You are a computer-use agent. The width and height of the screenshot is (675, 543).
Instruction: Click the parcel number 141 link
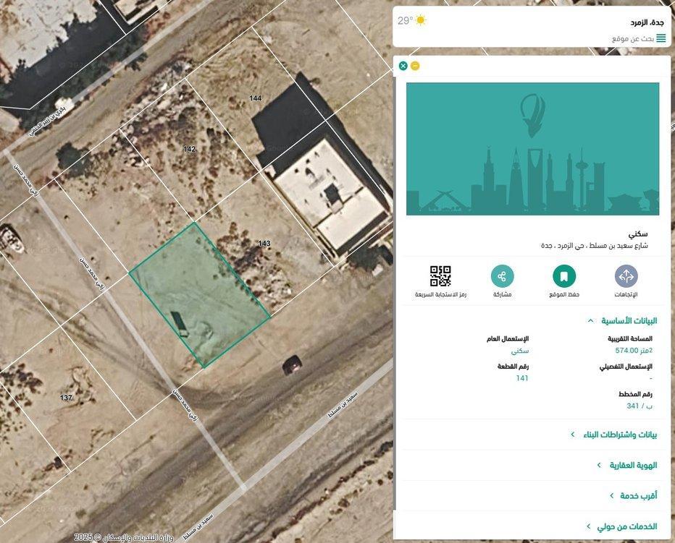click(521, 378)
